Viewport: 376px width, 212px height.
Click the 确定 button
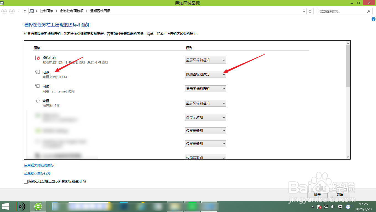point(317,195)
